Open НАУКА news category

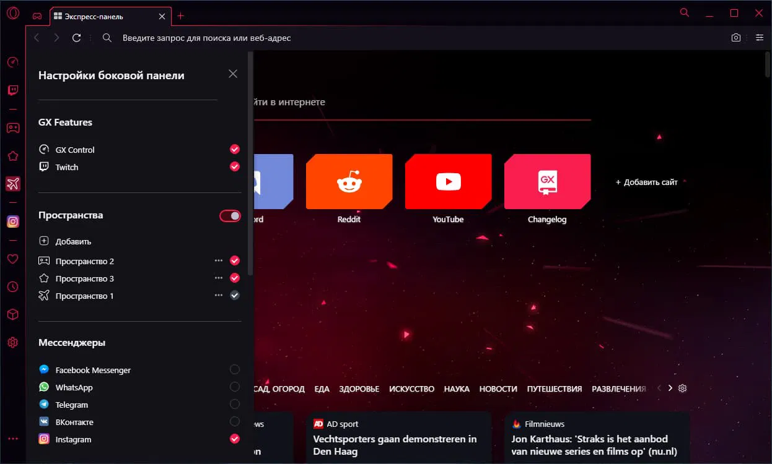coord(457,389)
